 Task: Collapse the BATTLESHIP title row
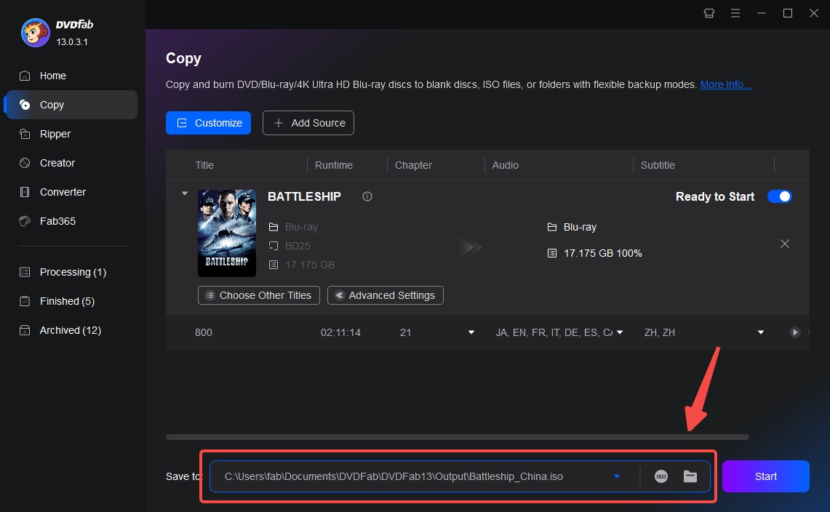tap(184, 193)
